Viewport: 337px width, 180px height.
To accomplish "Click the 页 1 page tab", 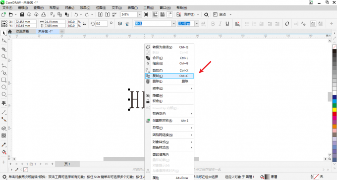I will tap(67, 164).
